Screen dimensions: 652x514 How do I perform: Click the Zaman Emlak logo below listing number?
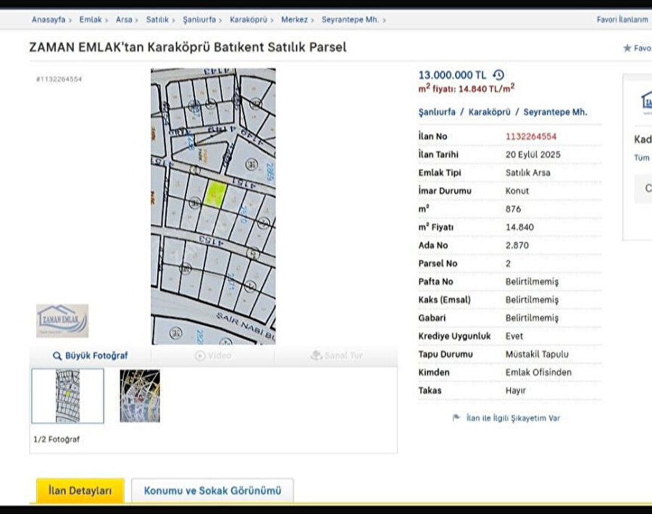click(x=62, y=320)
